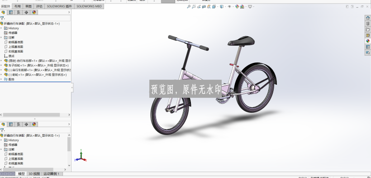Viewport: 371px width, 178px height.
Task: Expand the (-) 自行车前部<1> component
Action: click(x=1, y=70)
